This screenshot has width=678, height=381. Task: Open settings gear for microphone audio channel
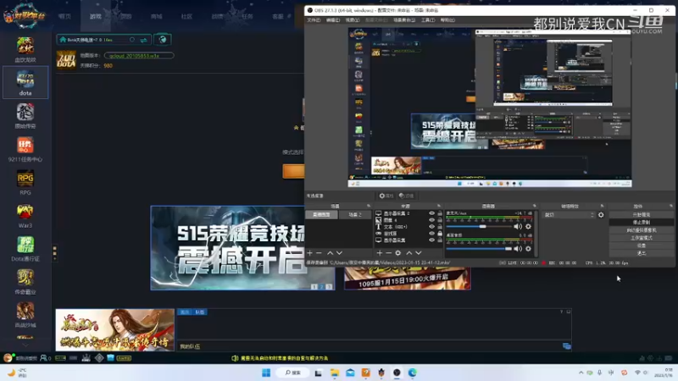point(528,226)
